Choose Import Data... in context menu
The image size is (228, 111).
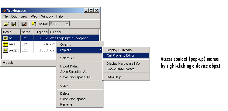[x=80, y=66]
